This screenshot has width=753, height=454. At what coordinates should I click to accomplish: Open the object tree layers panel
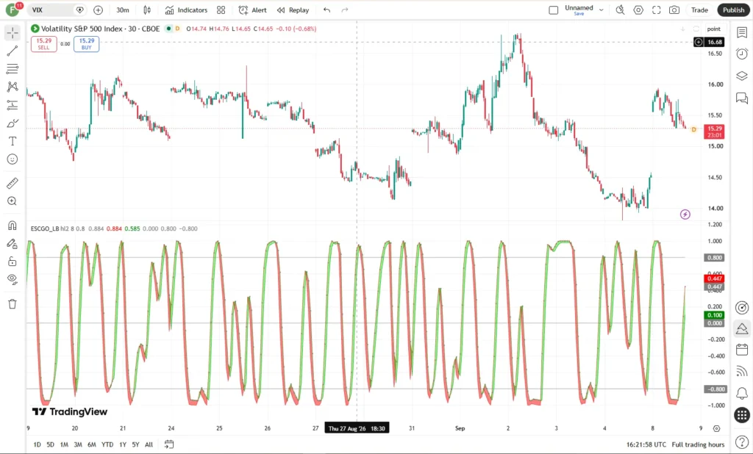tap(742, 76)
